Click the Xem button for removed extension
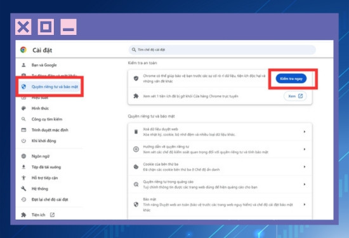This screenshot has height=238, width=349. [295, 96]
